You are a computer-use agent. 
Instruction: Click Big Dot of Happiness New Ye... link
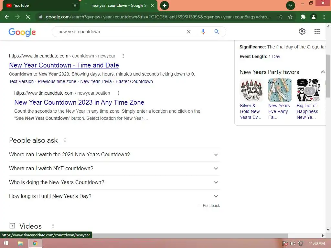[307, 111]
